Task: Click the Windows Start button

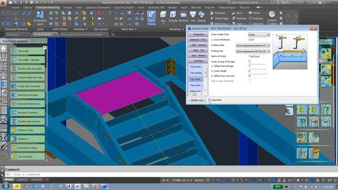Action: [x=5, y=186]
